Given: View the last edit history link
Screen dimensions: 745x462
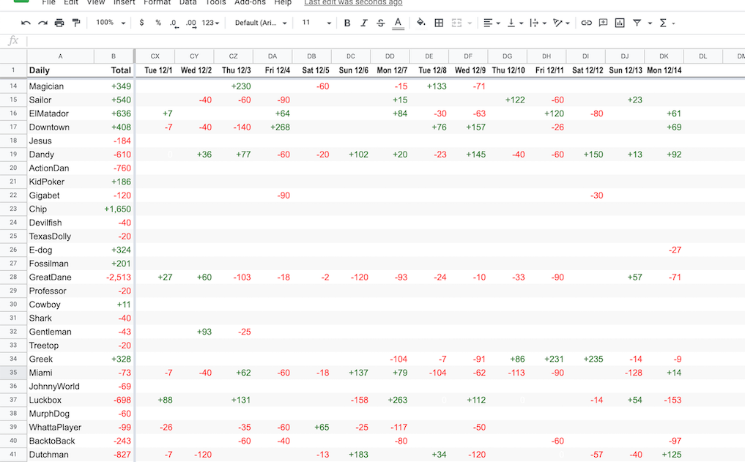Looking at the screenshot, I should point(353,3).
